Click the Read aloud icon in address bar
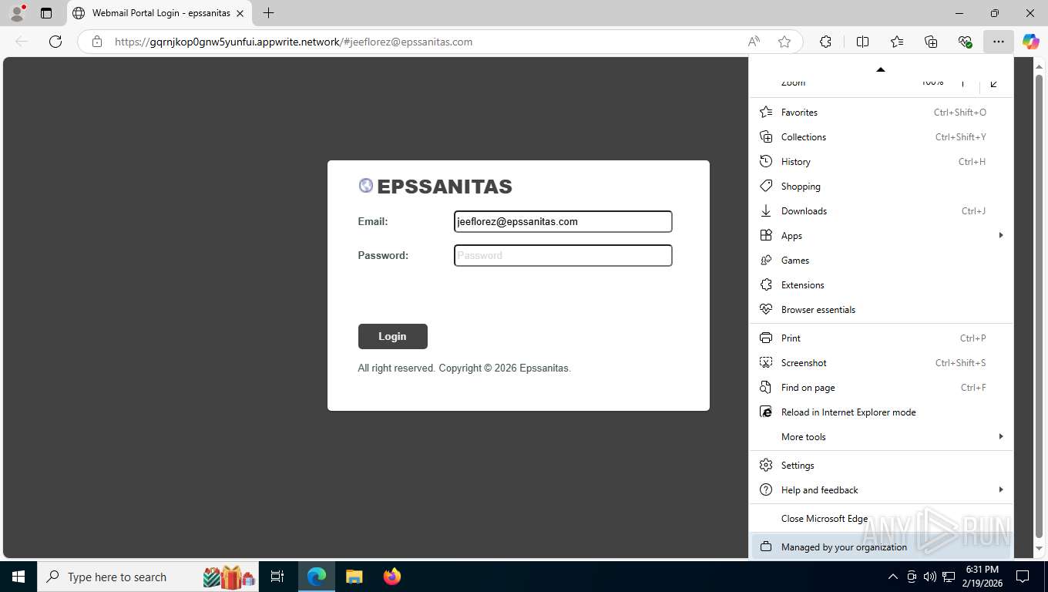1048x592 pixels. click(754, 42)
